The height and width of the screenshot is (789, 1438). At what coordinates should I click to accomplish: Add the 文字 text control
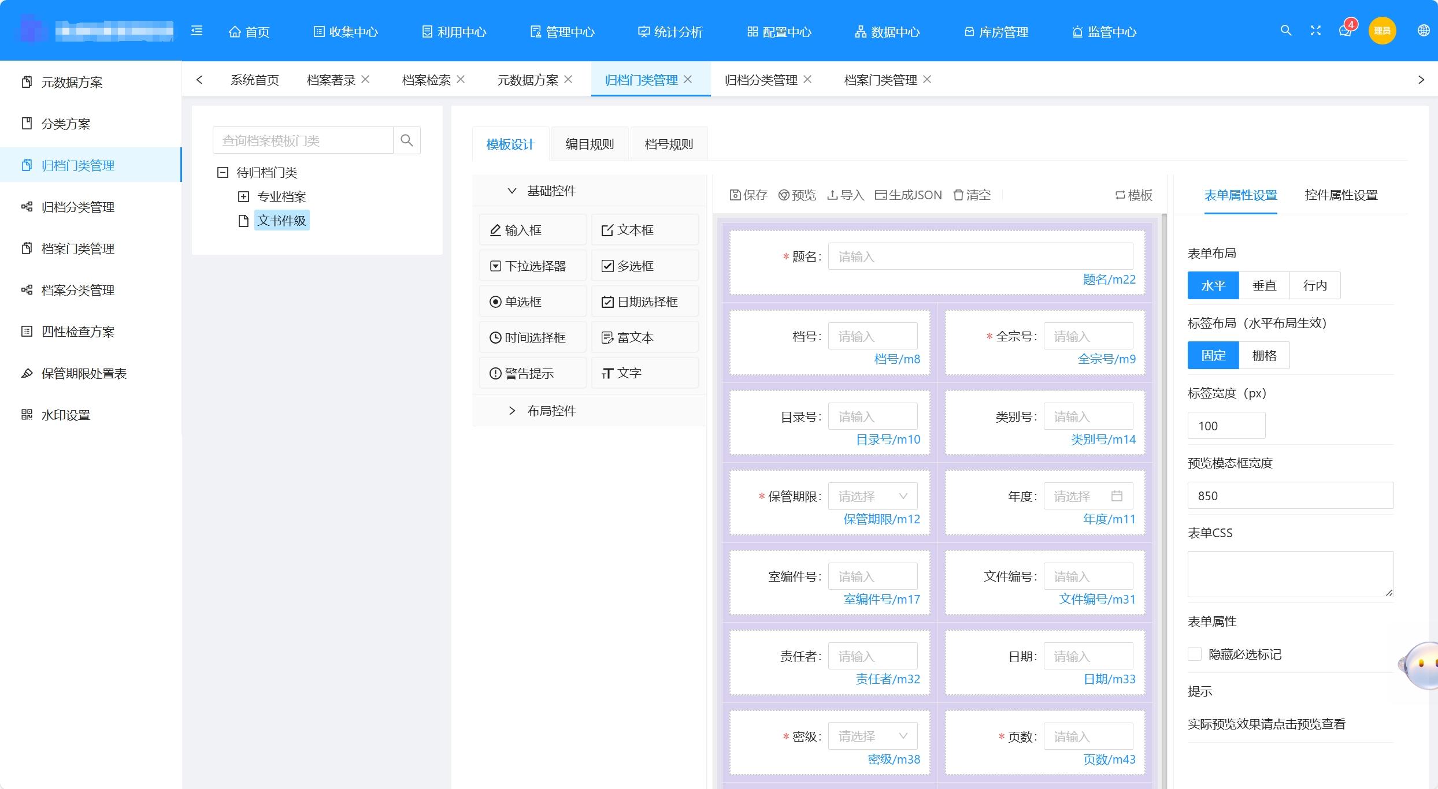(645, 373)
